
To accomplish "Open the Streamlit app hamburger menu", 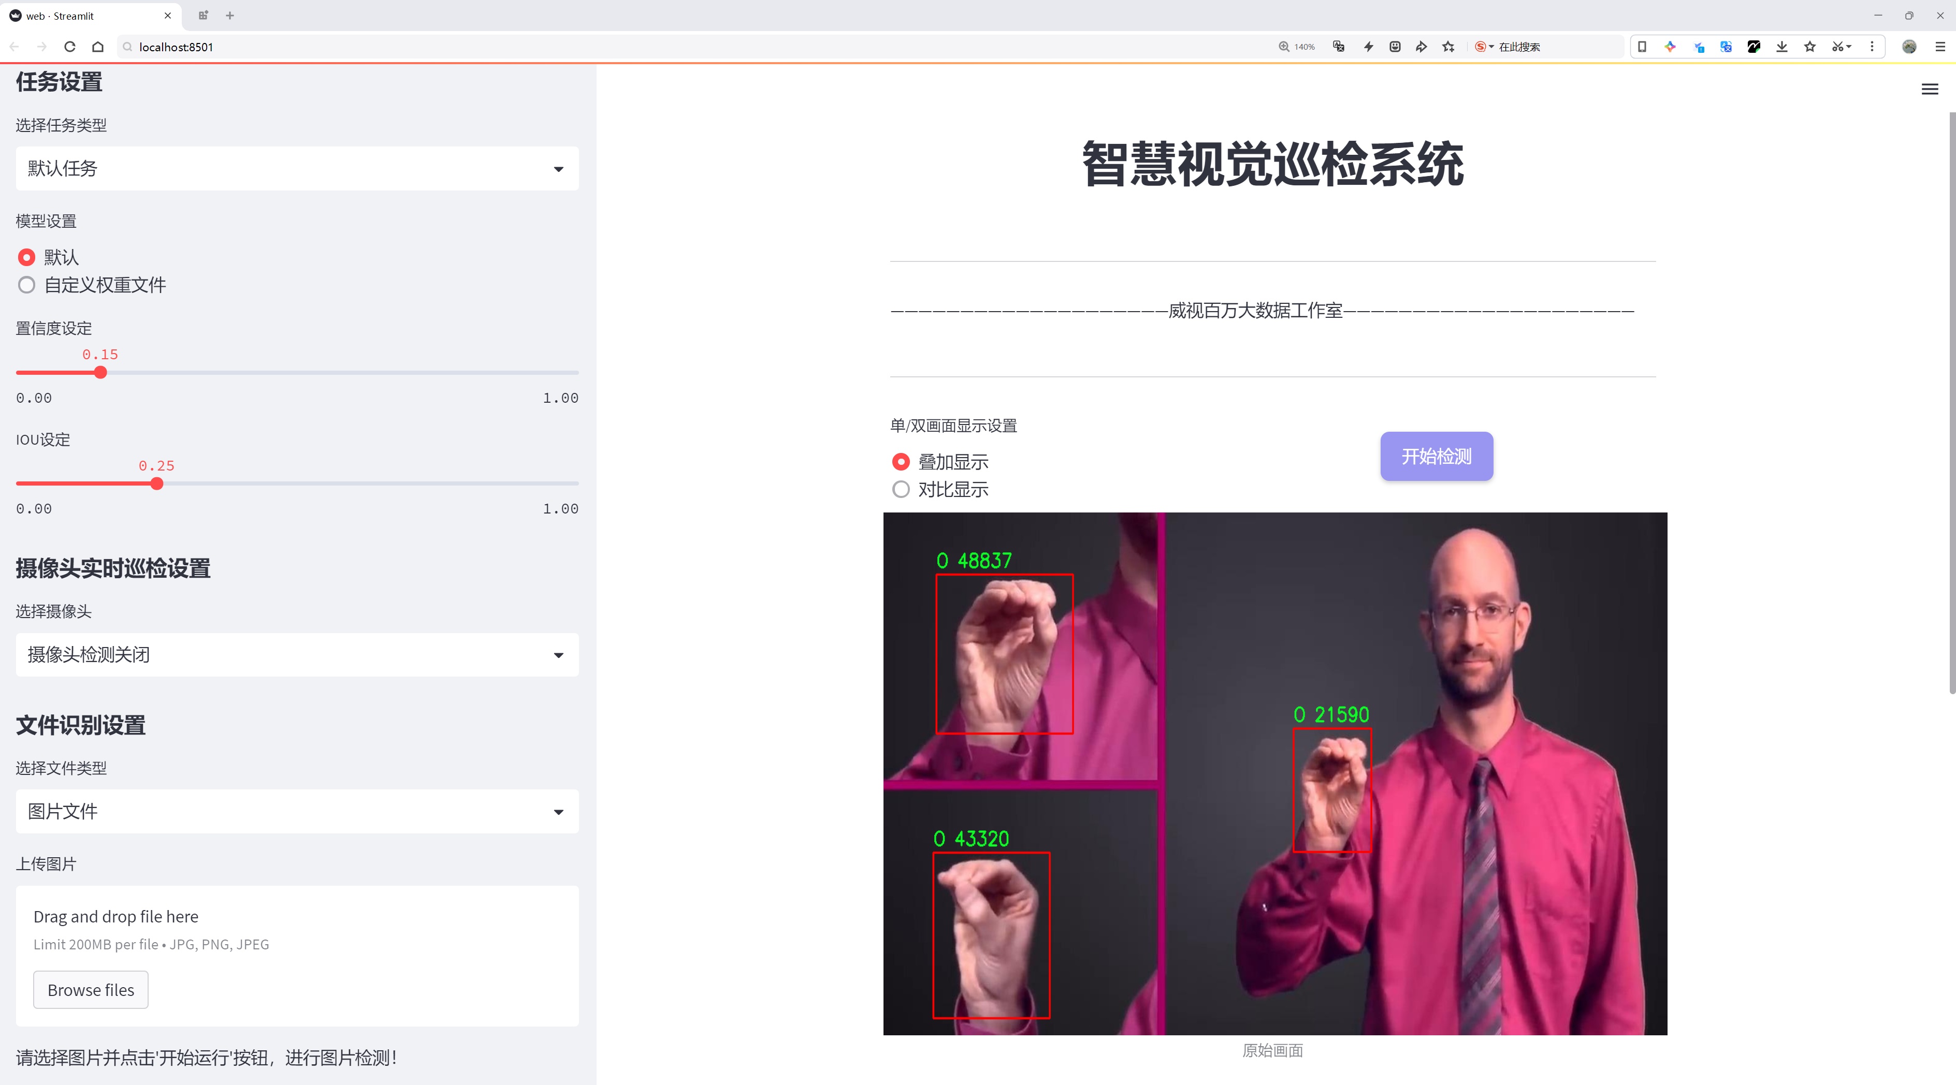I will (1930, 90).
